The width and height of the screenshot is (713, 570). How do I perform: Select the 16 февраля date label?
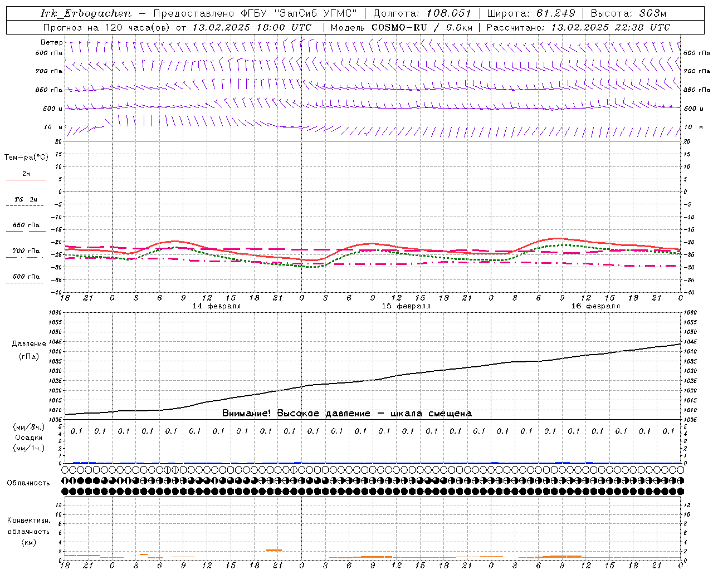coord(595,306)
